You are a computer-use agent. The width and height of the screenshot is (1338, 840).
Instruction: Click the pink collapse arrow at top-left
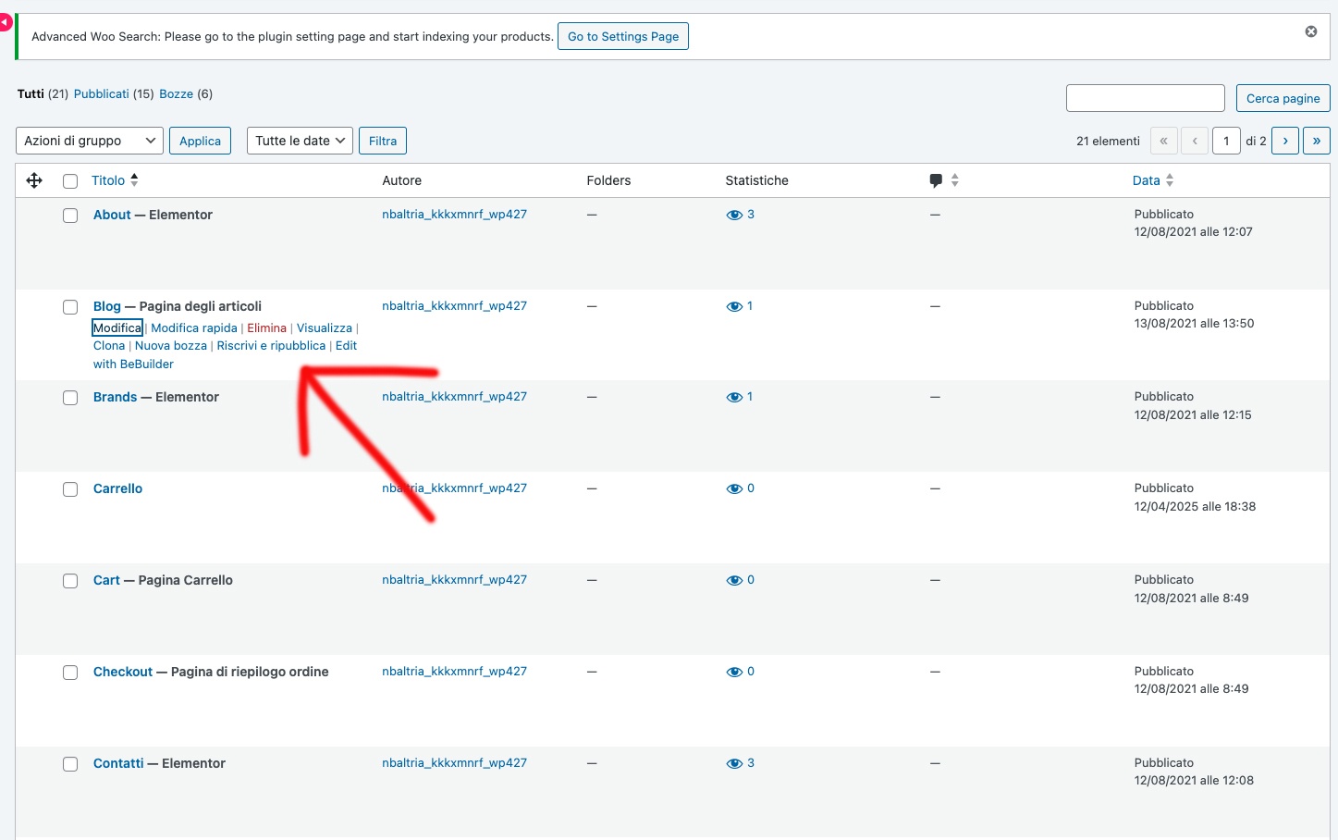pos(5,21)
